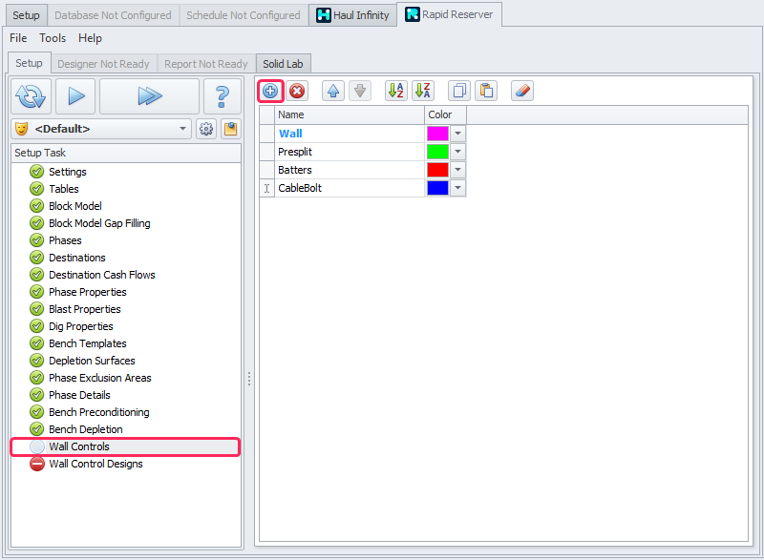This screenshot has width=764, height=560.
Task: Open help with the question mark button
Action: click(223, 96)
